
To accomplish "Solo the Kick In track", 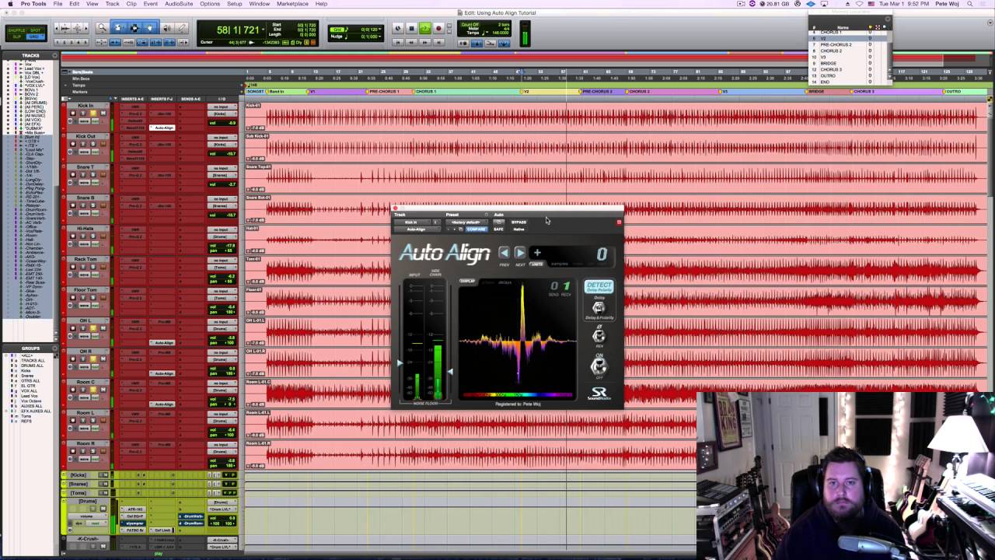I will [x=93, y=113].
